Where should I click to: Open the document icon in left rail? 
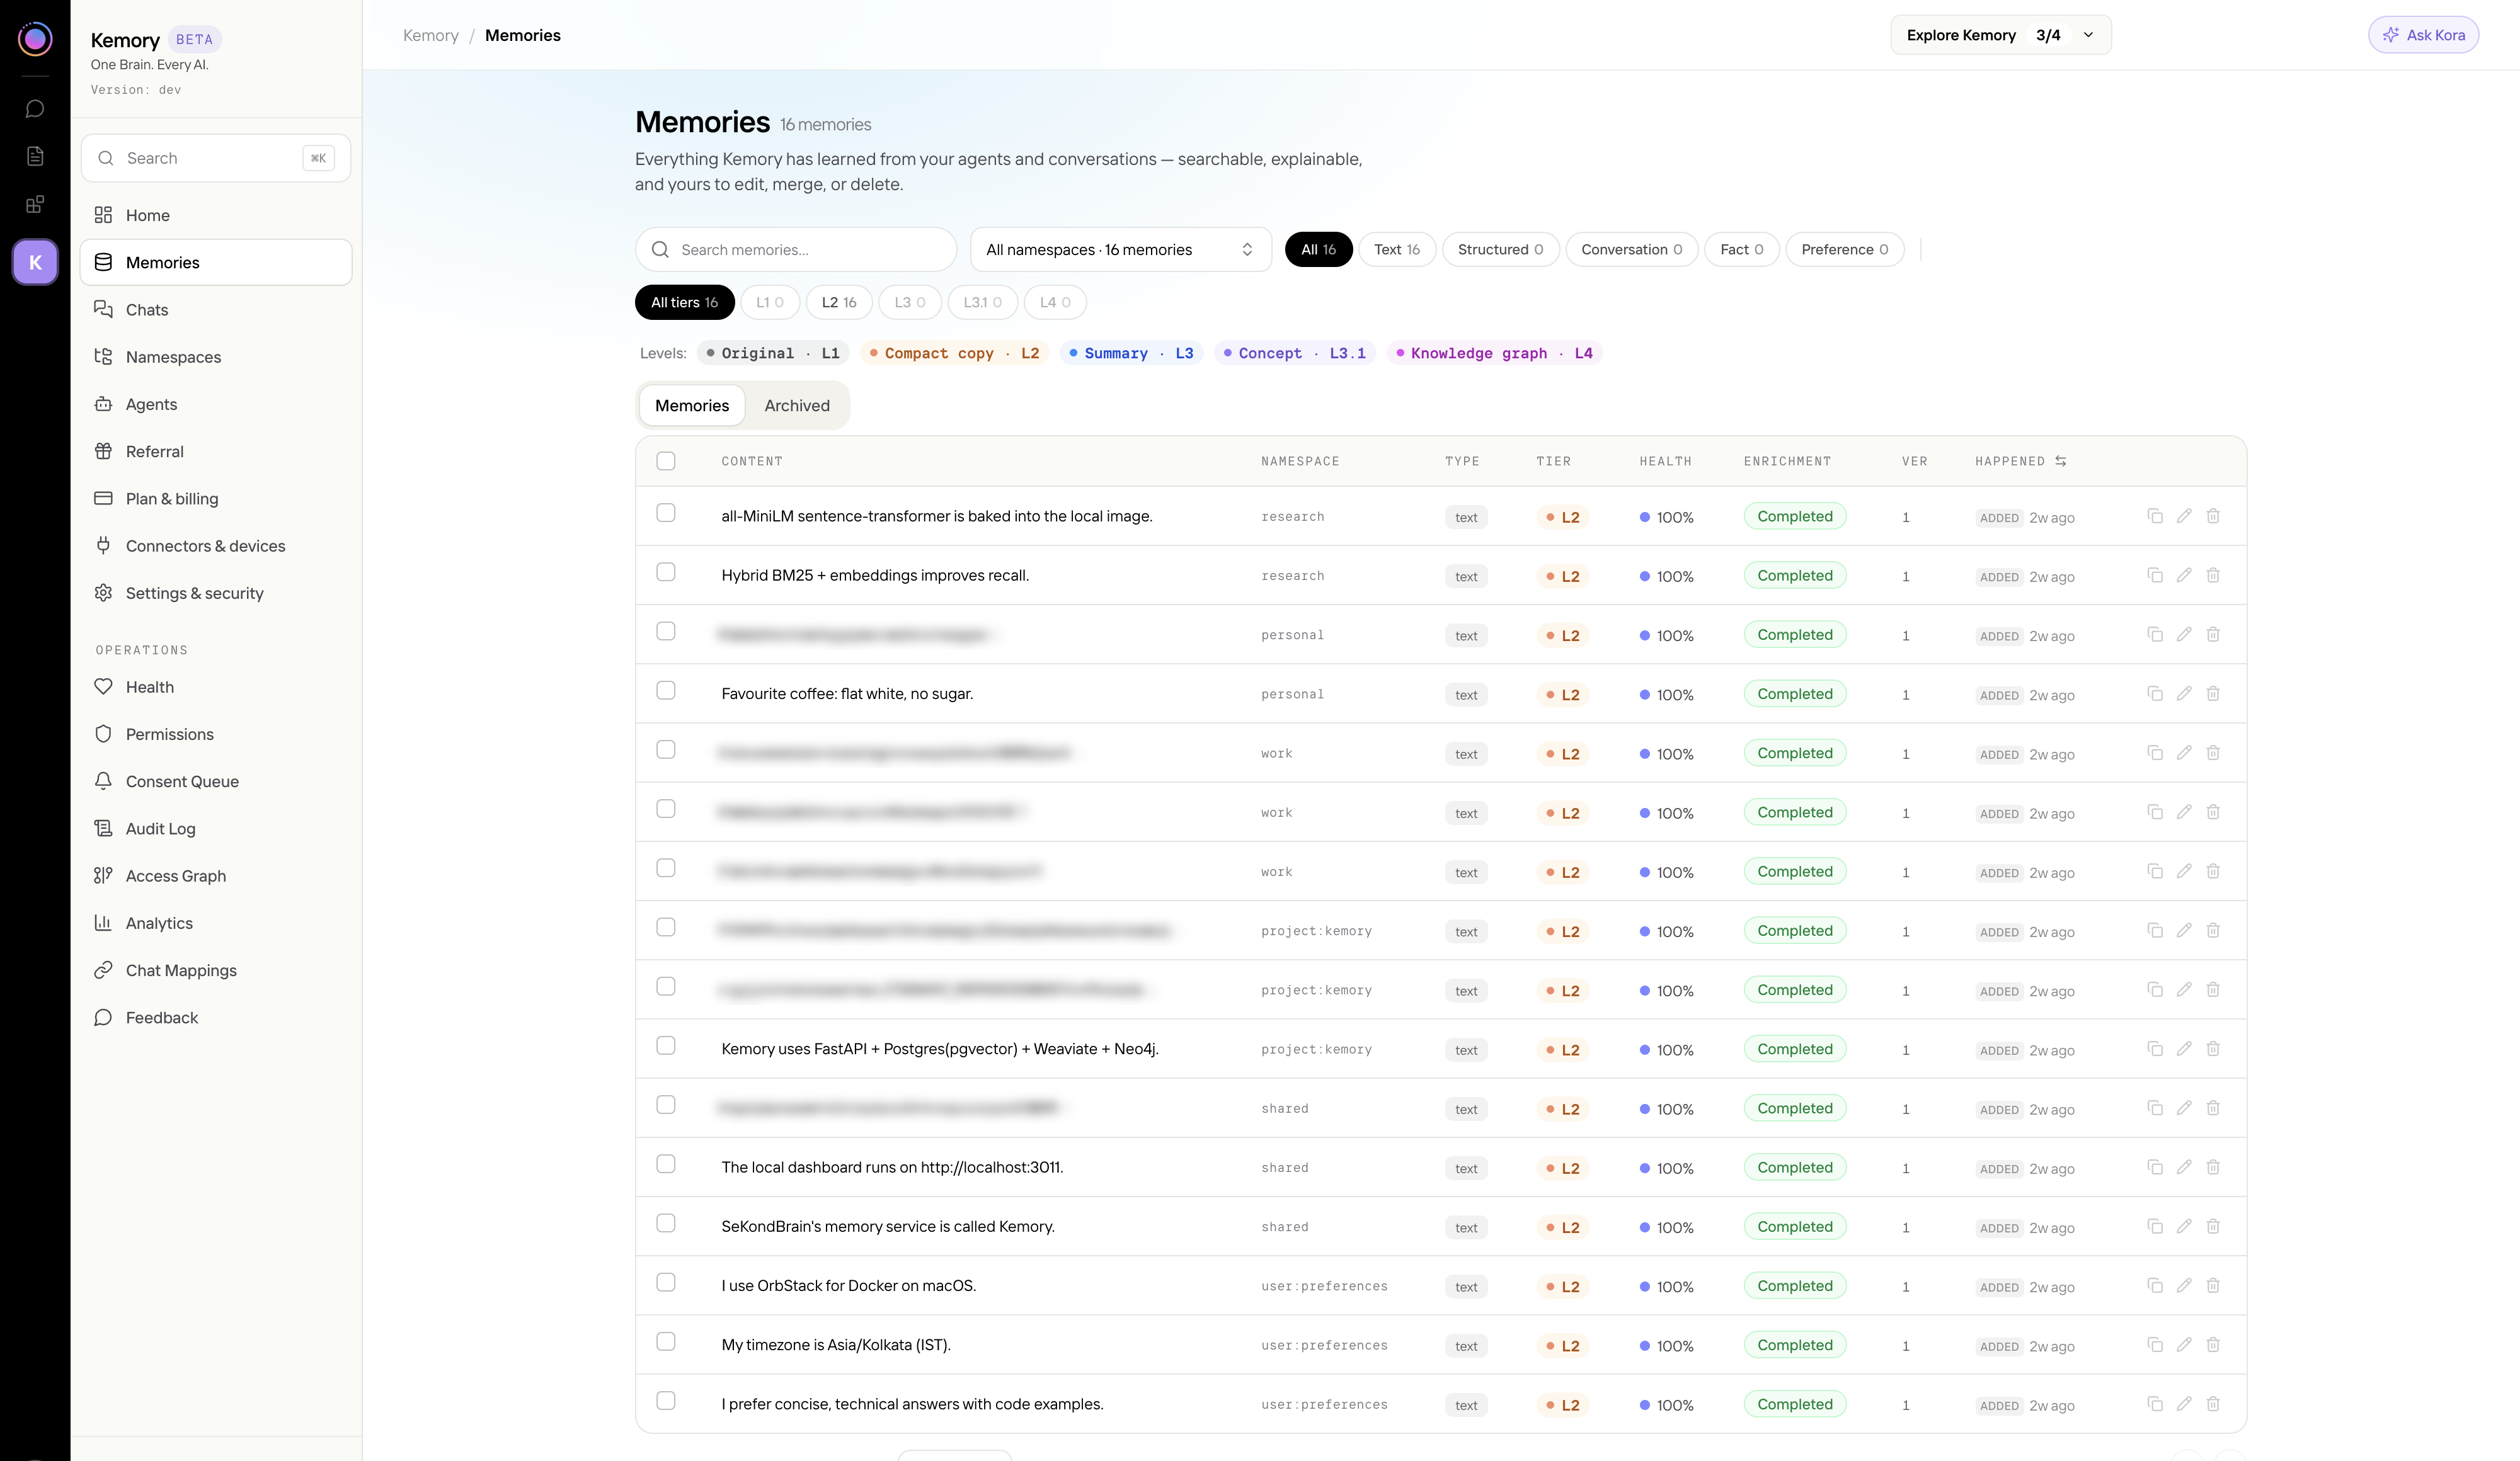click(x=35, y=156)
